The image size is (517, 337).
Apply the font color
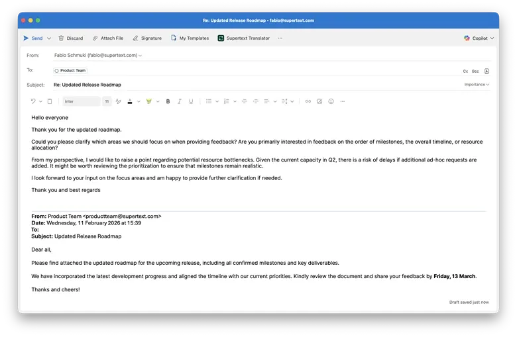pos(130,101)
